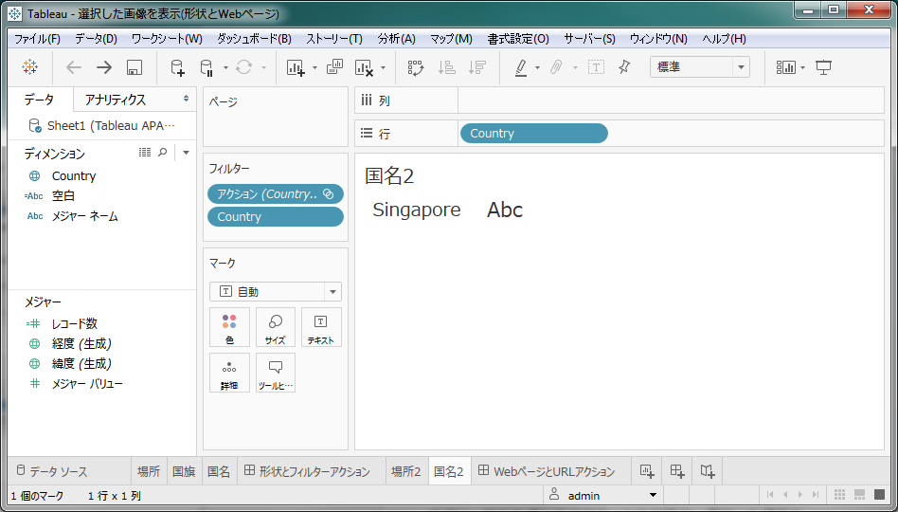
Task: Open the new worksheet dropdown arrow
Action: click(315, 67)
